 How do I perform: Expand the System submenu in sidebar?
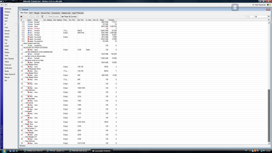coord(16,37)
